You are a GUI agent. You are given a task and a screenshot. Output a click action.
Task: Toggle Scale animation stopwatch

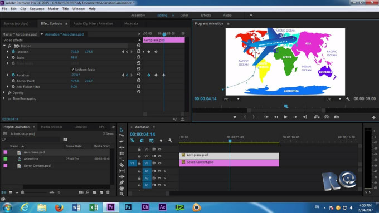pyautogui.click(x=13, y=57)
